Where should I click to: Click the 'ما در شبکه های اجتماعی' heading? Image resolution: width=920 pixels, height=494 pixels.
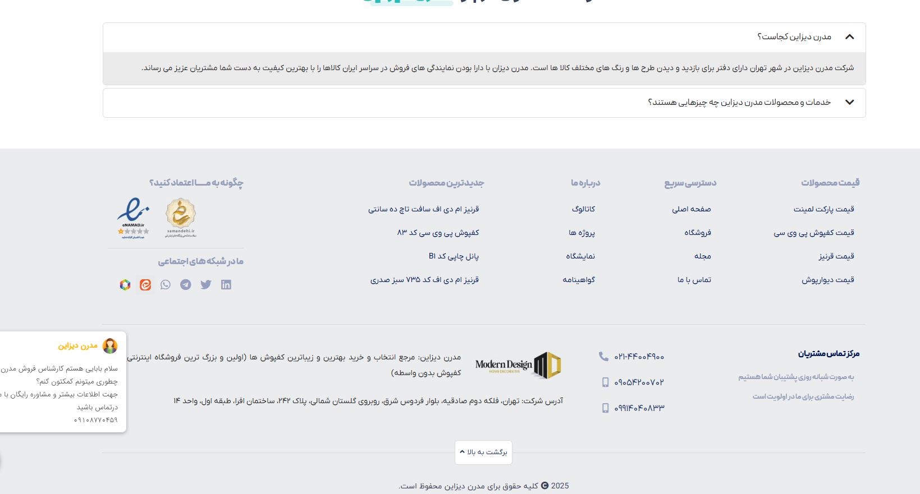(x=200, y=261)
